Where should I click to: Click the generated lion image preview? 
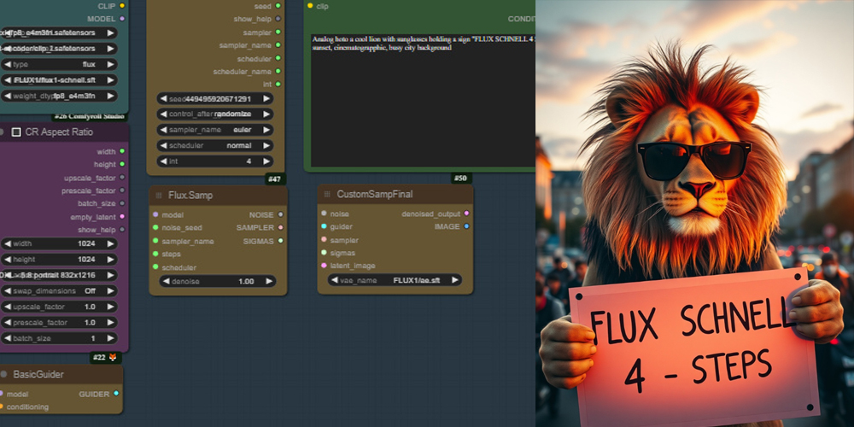pyautogui.click(x=694, y=213)
